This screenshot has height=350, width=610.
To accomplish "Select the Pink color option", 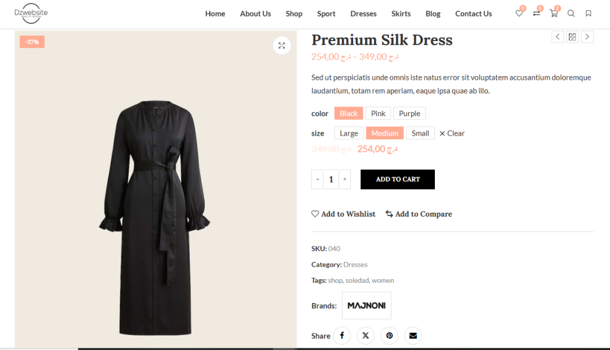I will click(378, 113).
